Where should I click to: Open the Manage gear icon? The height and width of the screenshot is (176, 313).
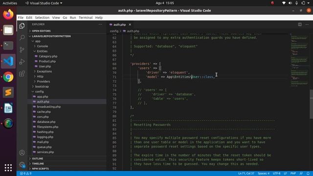pyautogui.click(x=22, y=165)
